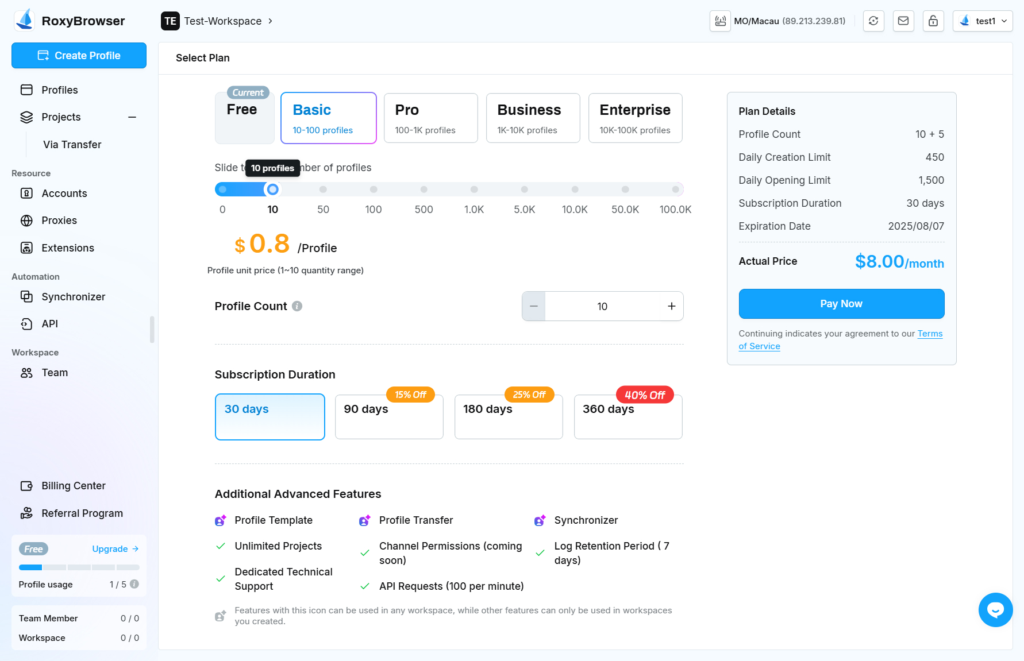Click the refresh icon in top bar

(x=873, y=21)
